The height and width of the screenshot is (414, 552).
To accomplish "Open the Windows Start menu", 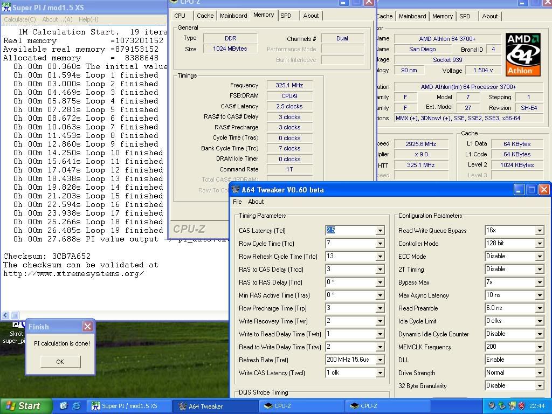I will 26,406.
